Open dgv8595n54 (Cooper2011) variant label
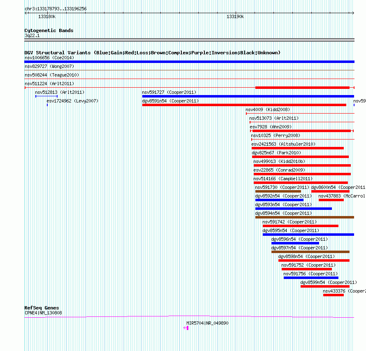Image resolution: width=366 pixels, height=351 pixels. click(x=291, y=230)
